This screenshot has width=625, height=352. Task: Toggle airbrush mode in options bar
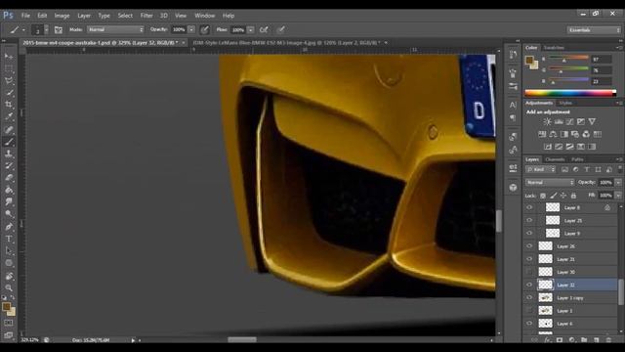[x=264, y=30]
